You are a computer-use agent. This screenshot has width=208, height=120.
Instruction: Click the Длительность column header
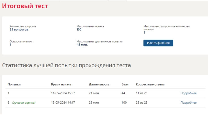(x=99, y=84)
